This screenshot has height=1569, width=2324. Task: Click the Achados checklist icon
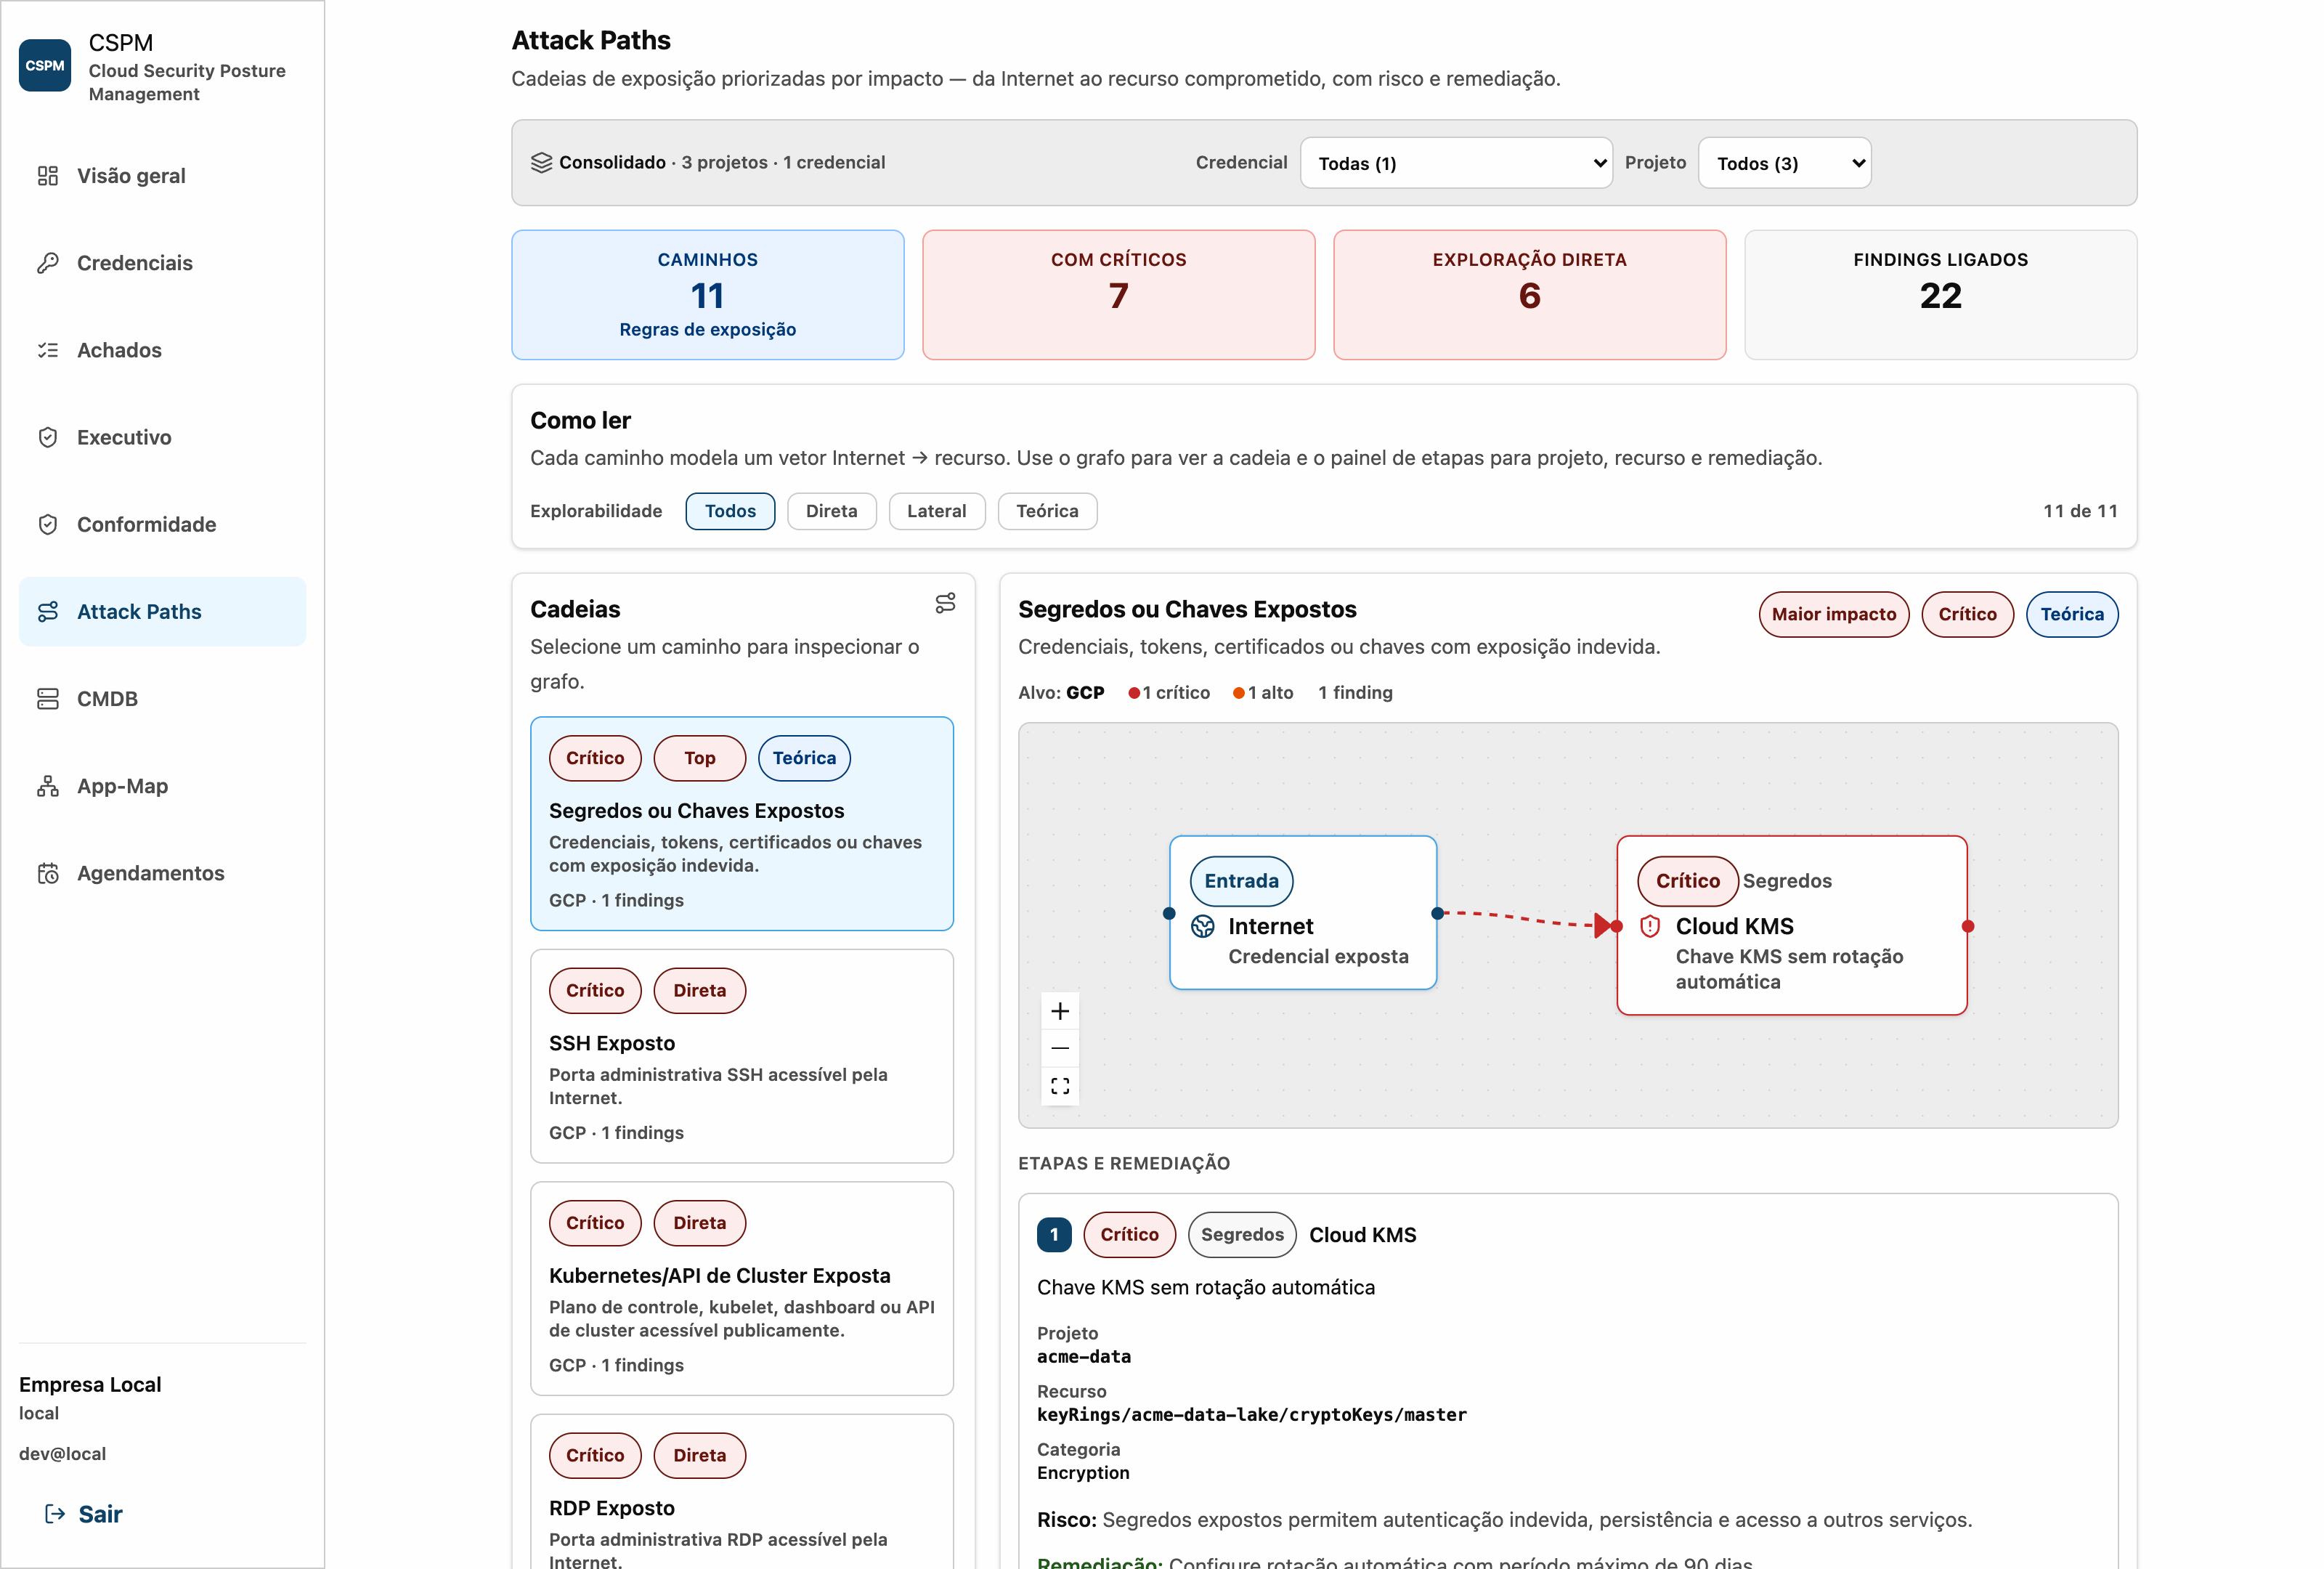click(x=48, y=350)
